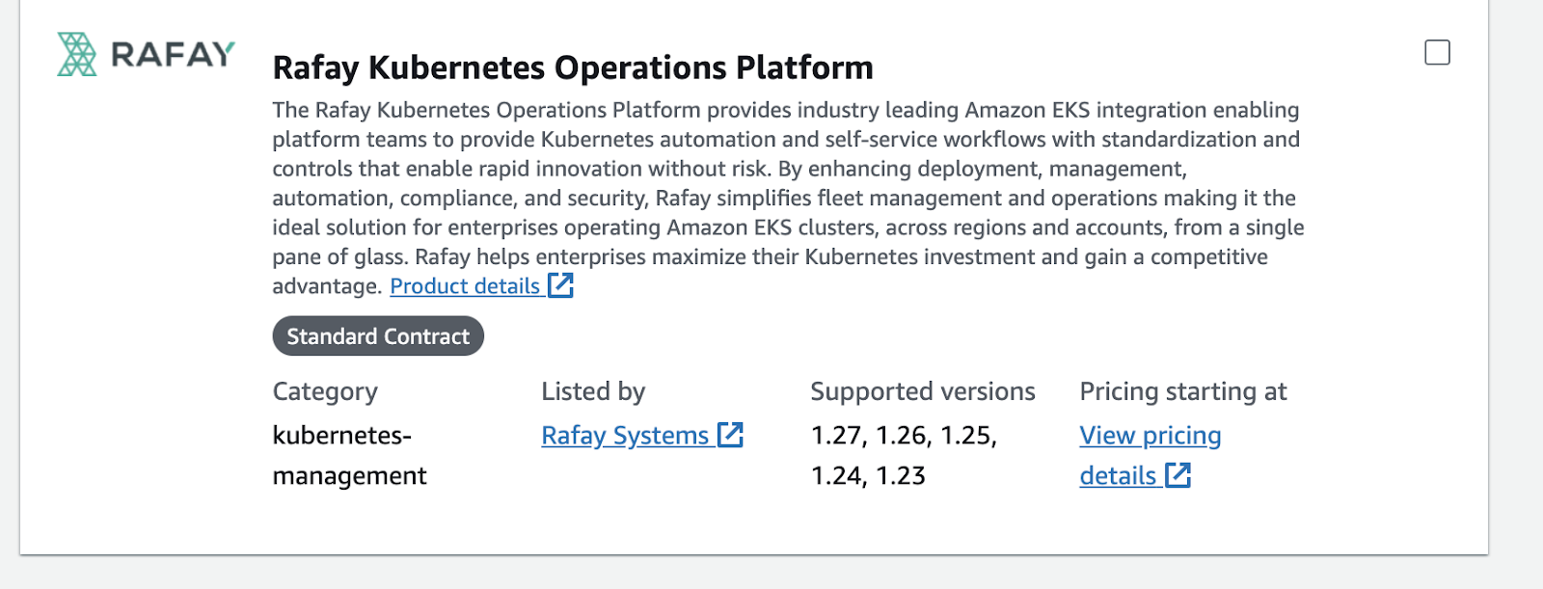This screenshot has height=589, width=1543.
Task: Click the Category column label
Action: [x=325, y=391]
